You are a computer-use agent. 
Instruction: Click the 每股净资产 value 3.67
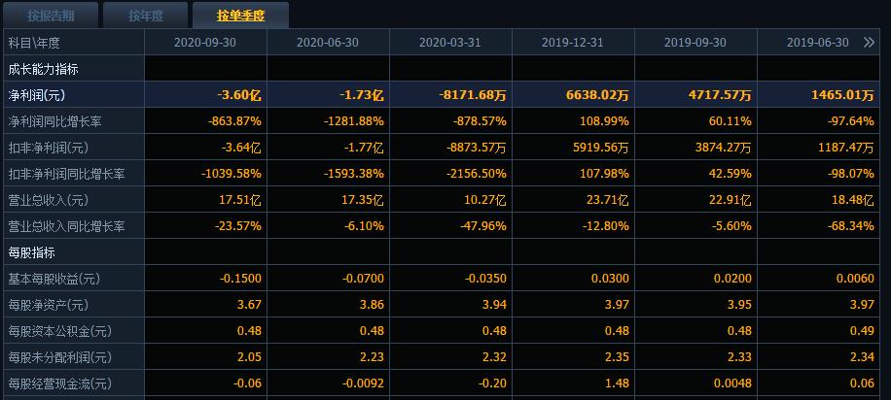[x=250, y=305]
